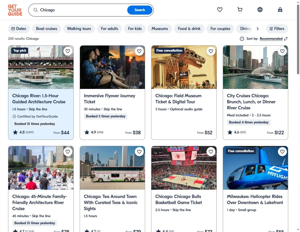Favorite the Field Museum Ticket card
Image resolution: width=300 pixels, height=232 pixels.
[211, 51]
